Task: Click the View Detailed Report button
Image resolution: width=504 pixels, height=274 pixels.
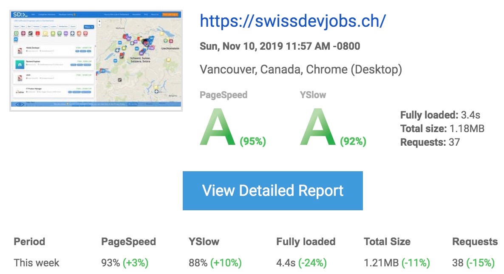Action: pyautogui.click(x=272, y=191)
